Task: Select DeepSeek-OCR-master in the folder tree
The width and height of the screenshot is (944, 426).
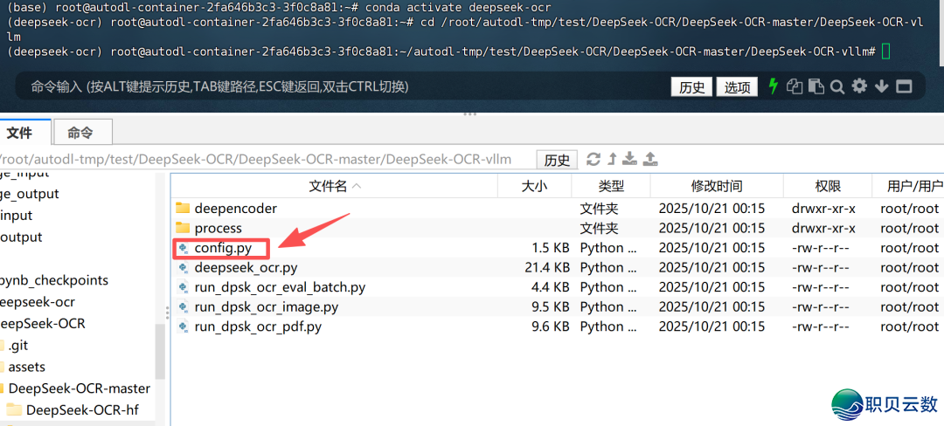Action: pyautogui.click(x=79, y=388)
